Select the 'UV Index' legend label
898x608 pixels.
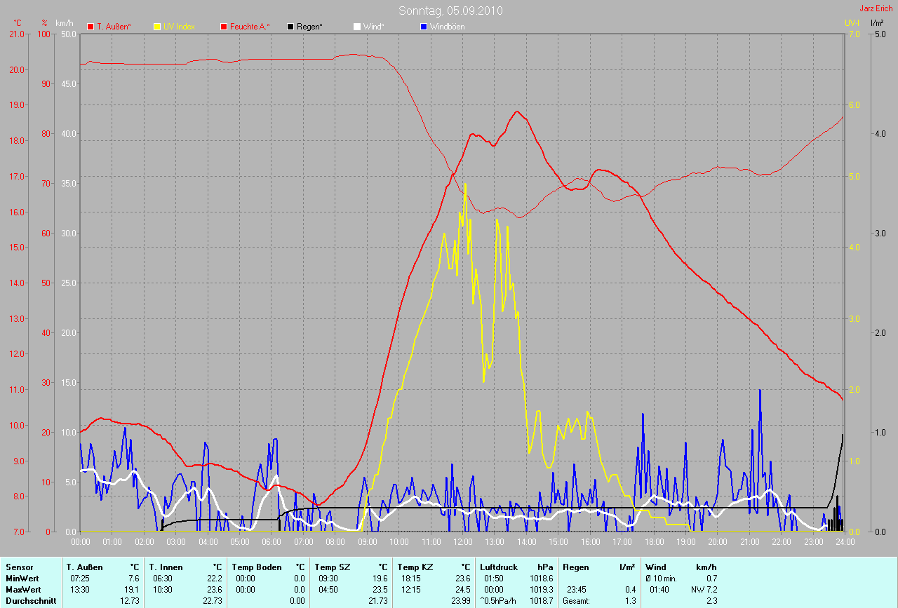point(179,27)
